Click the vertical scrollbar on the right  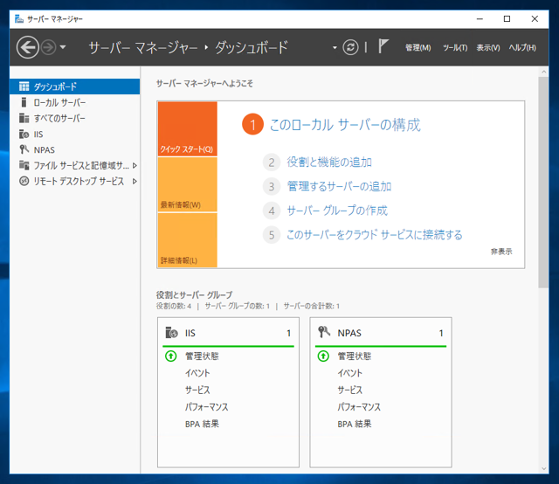pyautogui.click(x=543, y=262)
